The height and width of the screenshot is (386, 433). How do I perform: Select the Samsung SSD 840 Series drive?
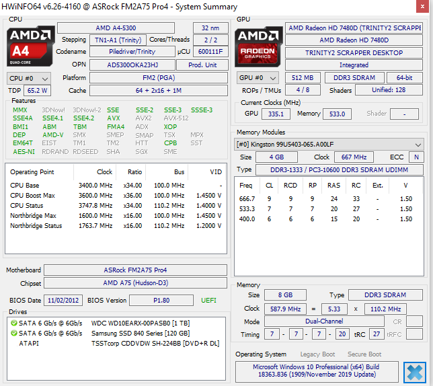(x=116, y=334)
